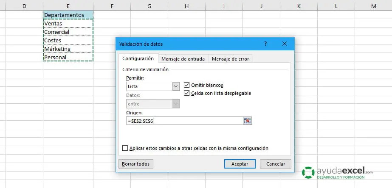Screen dimensions: 392x188
Task: Select the Departamentos header cell
Action: pos(68,15)
